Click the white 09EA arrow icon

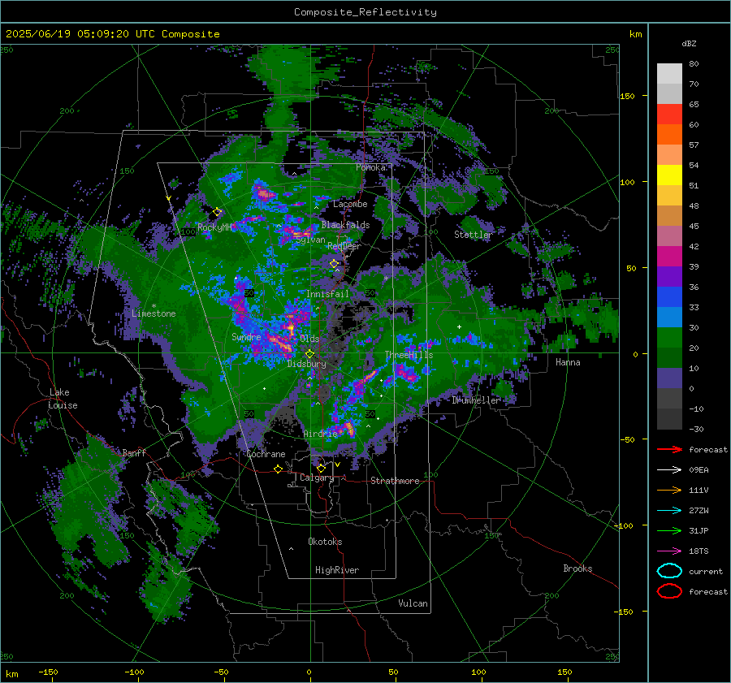[669, 470]
